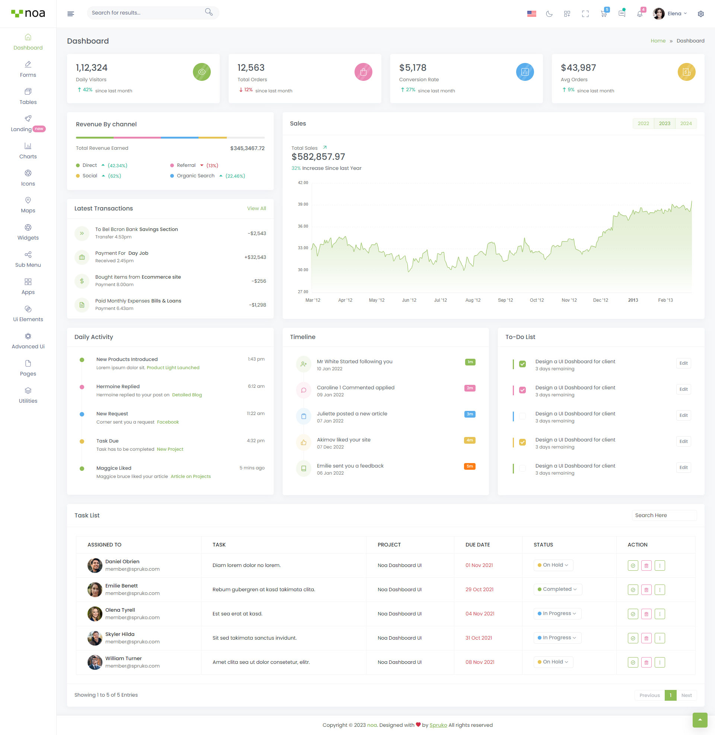Open the shopping cart icon
715x735 pixels.
[604, 14]
